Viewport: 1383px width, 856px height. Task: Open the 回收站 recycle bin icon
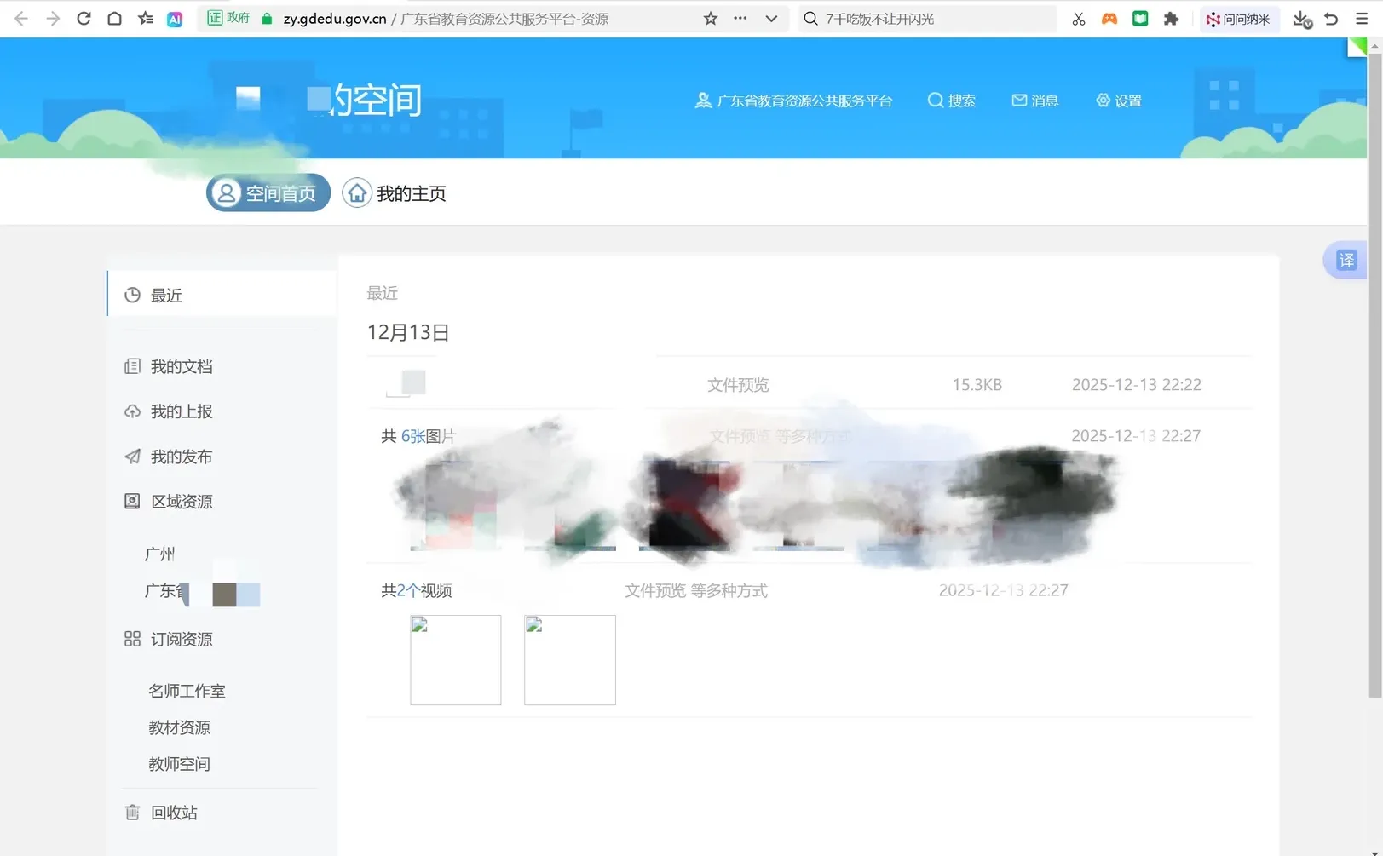point(132,812)
